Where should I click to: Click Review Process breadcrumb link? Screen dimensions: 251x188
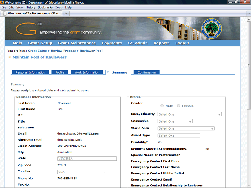tap(63, 51)
